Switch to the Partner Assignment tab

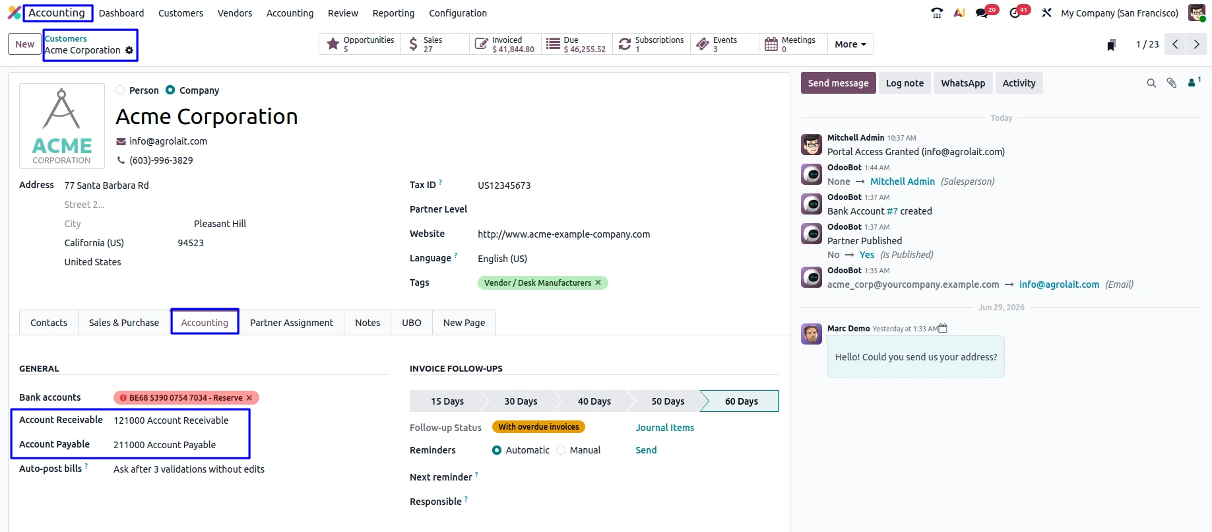click(x=291, y=323)
